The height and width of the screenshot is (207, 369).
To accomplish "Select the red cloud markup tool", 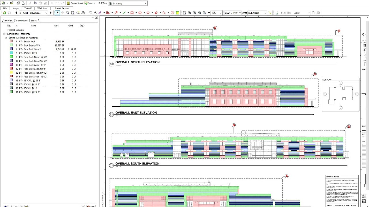I will pos(156,13).
